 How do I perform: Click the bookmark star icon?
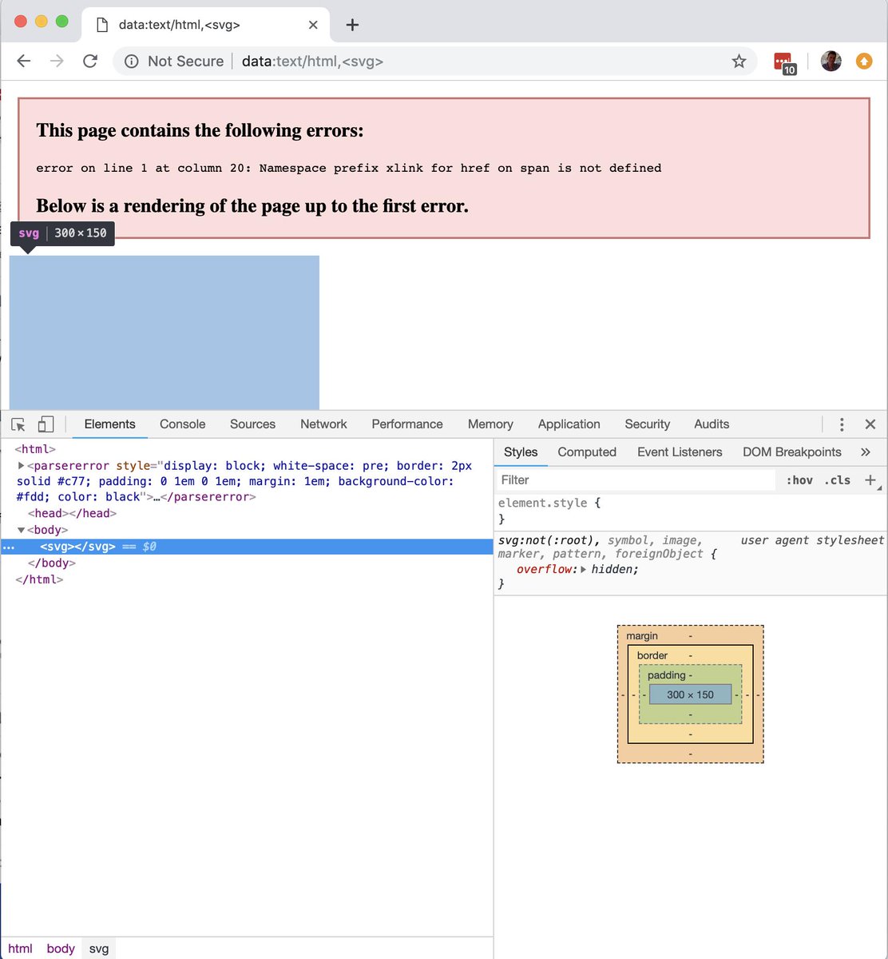(739, 61)
